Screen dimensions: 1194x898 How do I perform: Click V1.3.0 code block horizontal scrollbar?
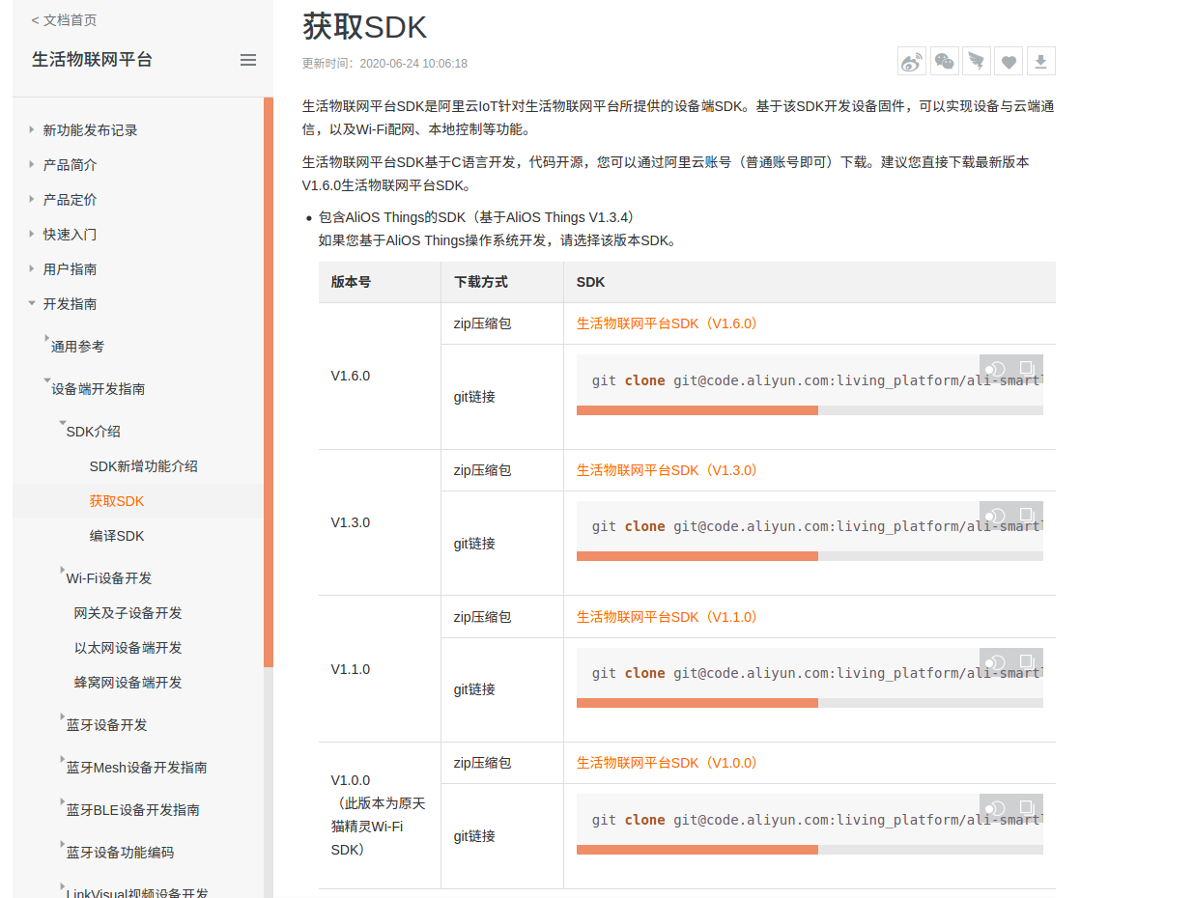(x=697, y=556)
